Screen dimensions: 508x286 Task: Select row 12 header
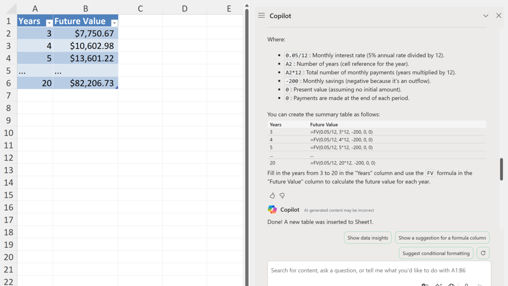(x=8, y=158)
